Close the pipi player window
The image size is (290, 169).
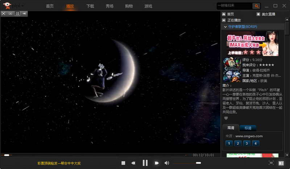[x=284, y=6]
